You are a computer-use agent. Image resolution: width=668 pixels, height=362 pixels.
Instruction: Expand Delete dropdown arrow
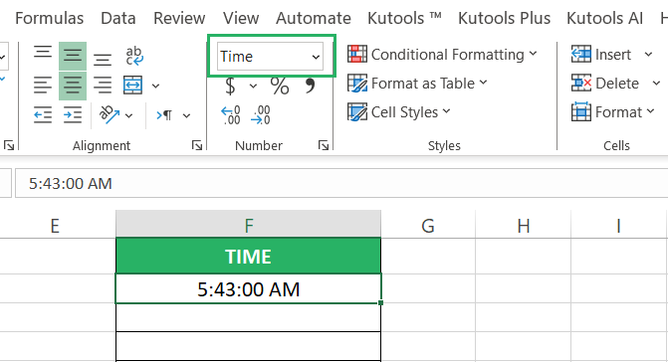coord(656,84)
